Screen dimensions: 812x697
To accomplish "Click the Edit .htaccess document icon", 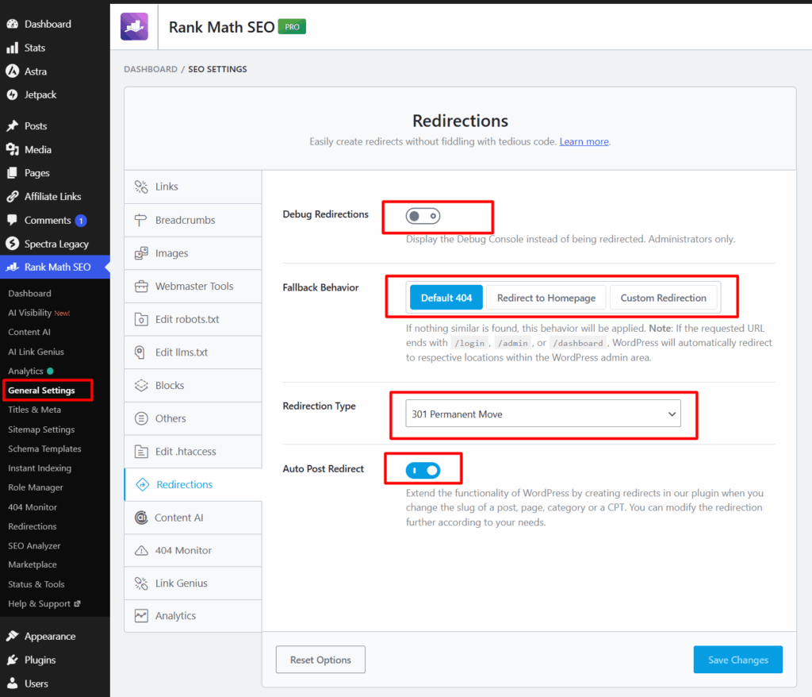I will (x=141, y=452).
